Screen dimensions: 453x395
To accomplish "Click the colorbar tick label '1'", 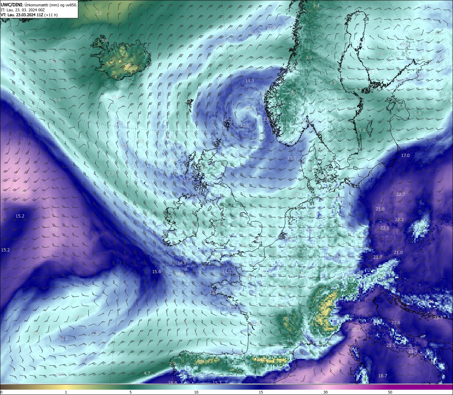I will 66,392.
